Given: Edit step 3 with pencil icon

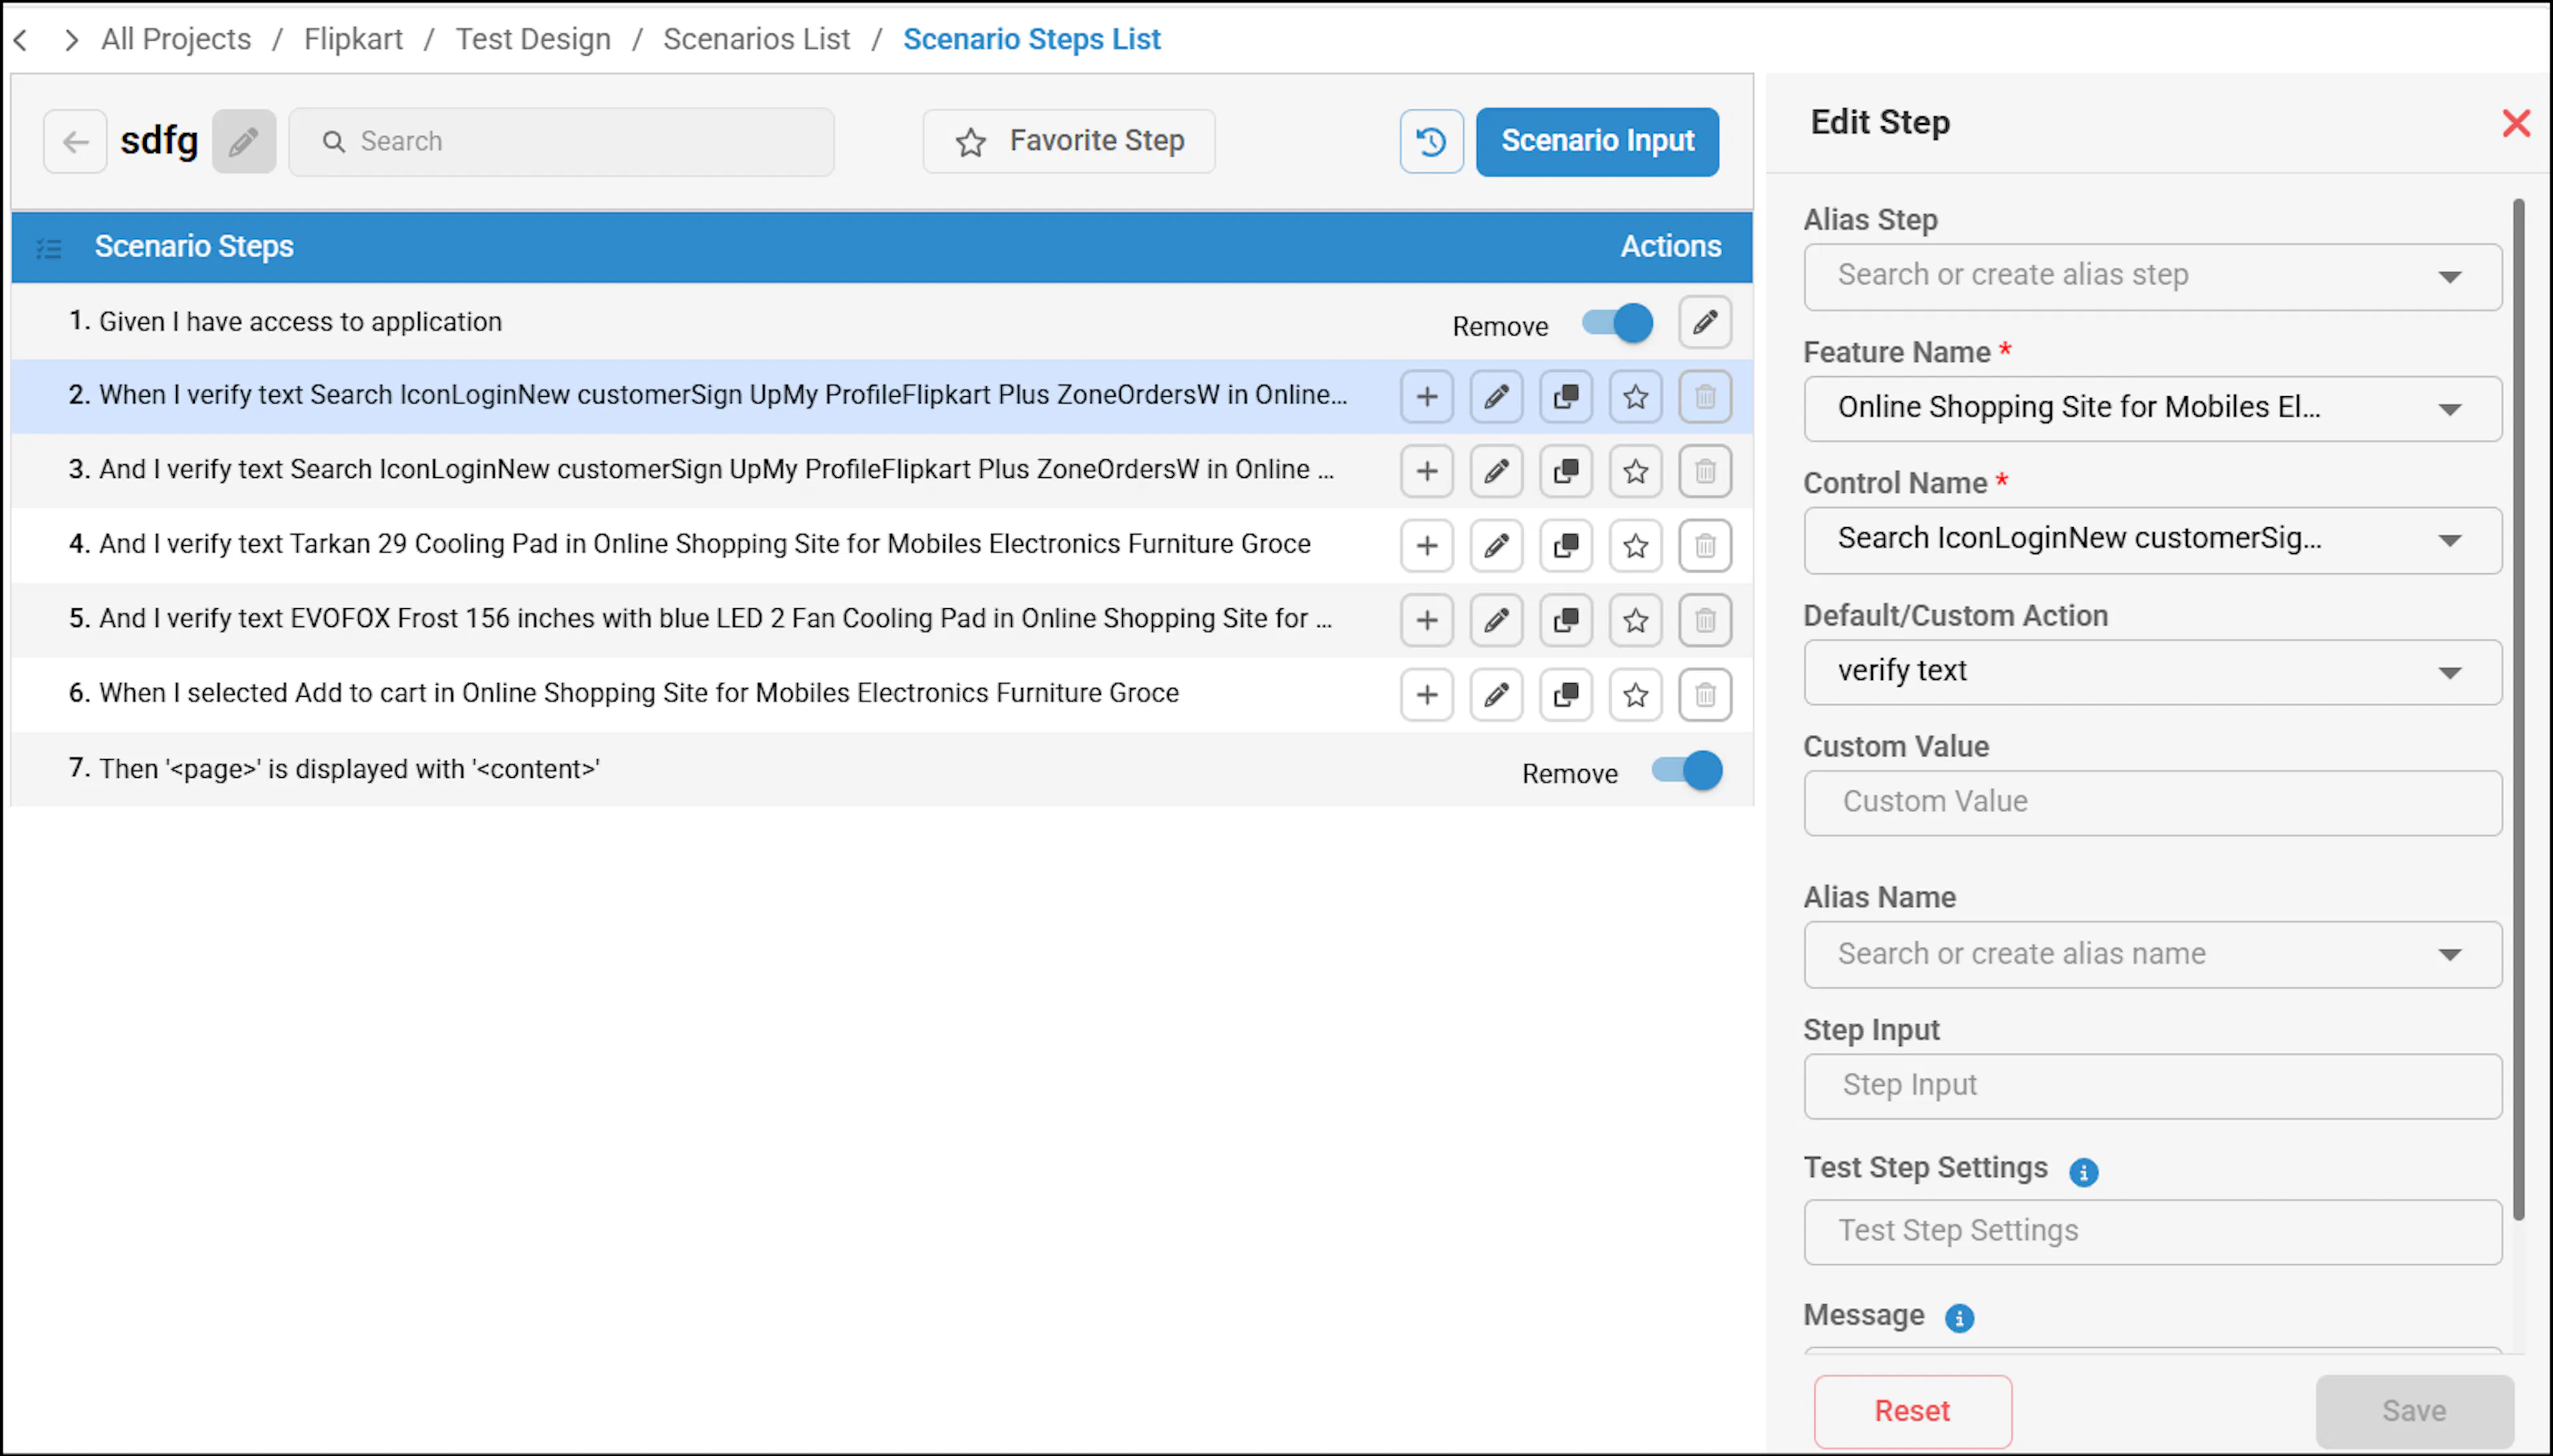Looking at the screenshot, I should [x=1496, y=471].
